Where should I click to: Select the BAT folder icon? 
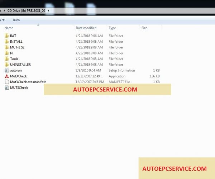(6, 36)
